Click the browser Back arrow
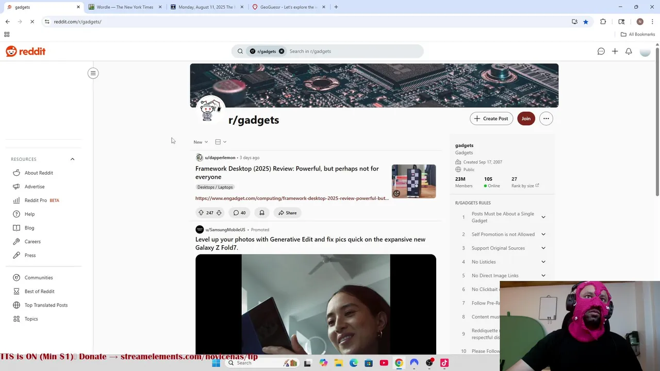The height and width of the screenshot is (371, 660). pos(7,22)
